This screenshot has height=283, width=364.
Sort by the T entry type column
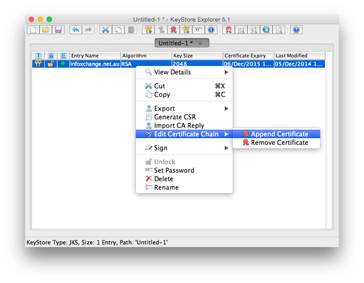pos(38,55)
